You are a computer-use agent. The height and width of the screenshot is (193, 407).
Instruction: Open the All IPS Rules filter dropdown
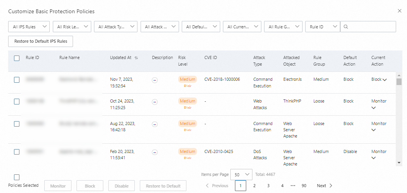coord(29,27)
